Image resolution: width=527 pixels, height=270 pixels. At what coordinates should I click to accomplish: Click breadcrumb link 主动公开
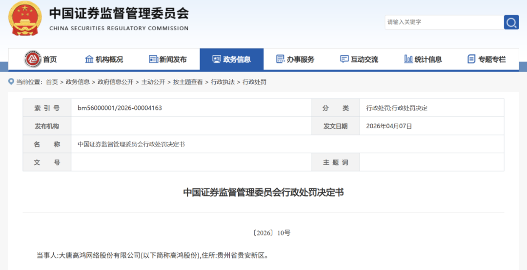153,82
